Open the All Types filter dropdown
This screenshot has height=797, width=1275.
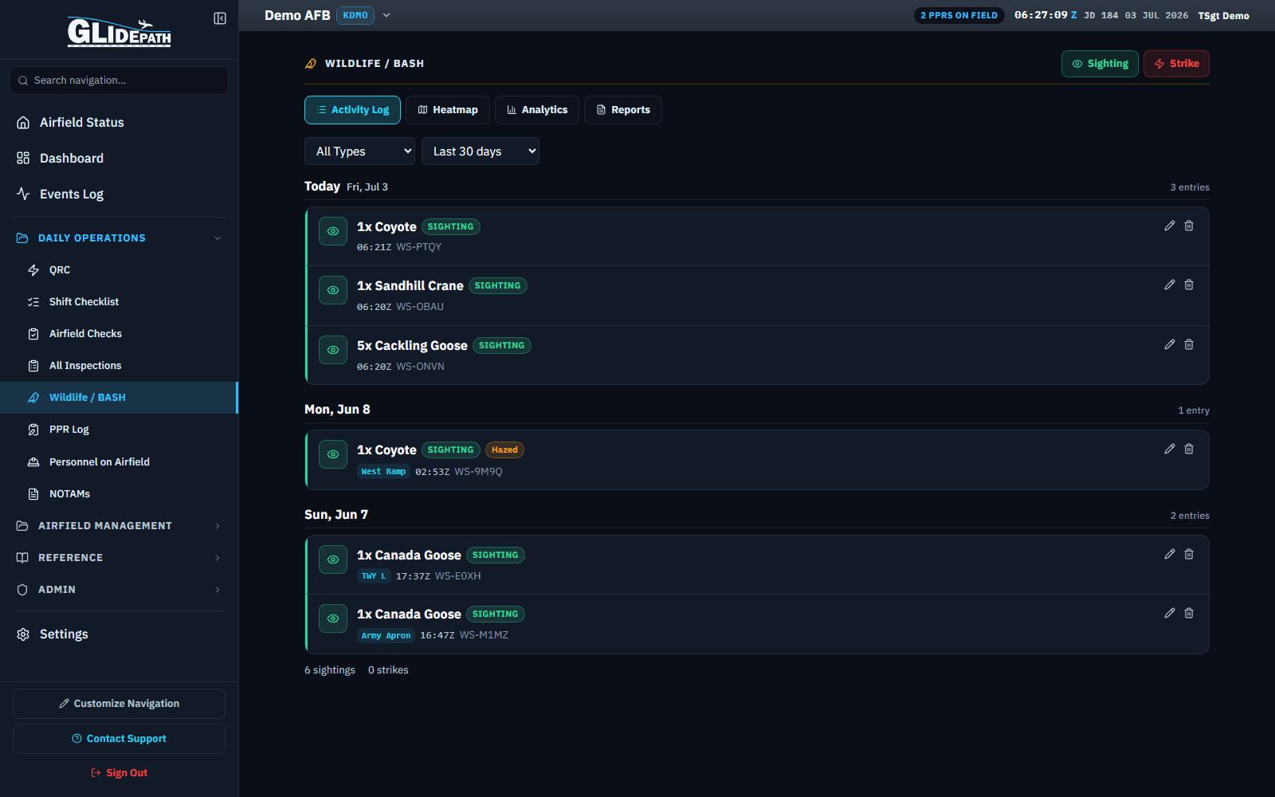pyautogui.click(x=359, y=151)
